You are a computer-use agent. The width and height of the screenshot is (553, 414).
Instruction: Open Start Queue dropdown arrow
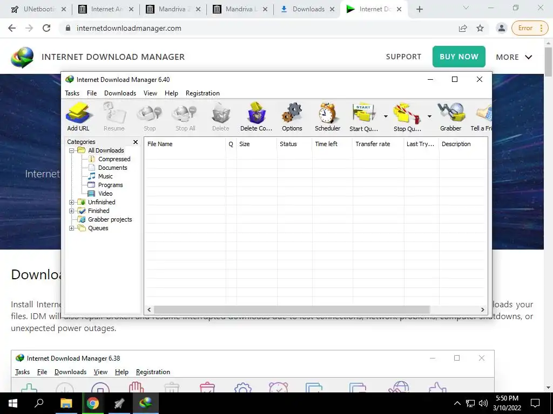coord(386,116)
